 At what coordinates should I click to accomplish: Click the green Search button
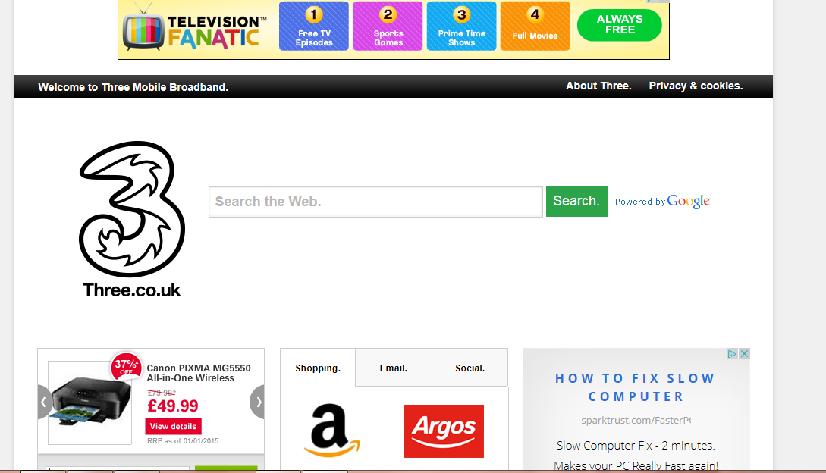coord(576,201)
